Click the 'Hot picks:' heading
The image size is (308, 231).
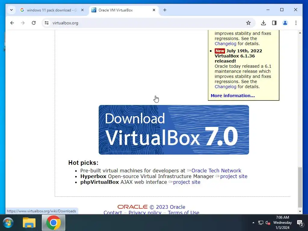click(x=83, y=163)
